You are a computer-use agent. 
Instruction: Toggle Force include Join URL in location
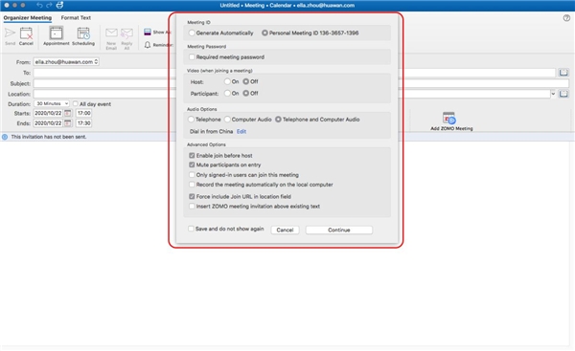tap(192, 197)
